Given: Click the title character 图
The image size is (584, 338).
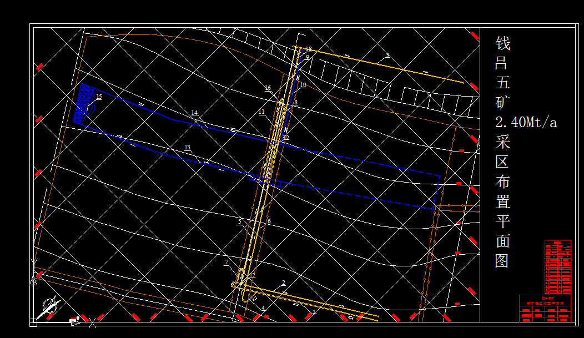Looking at the screenshot, I should [x=502, y=260].
